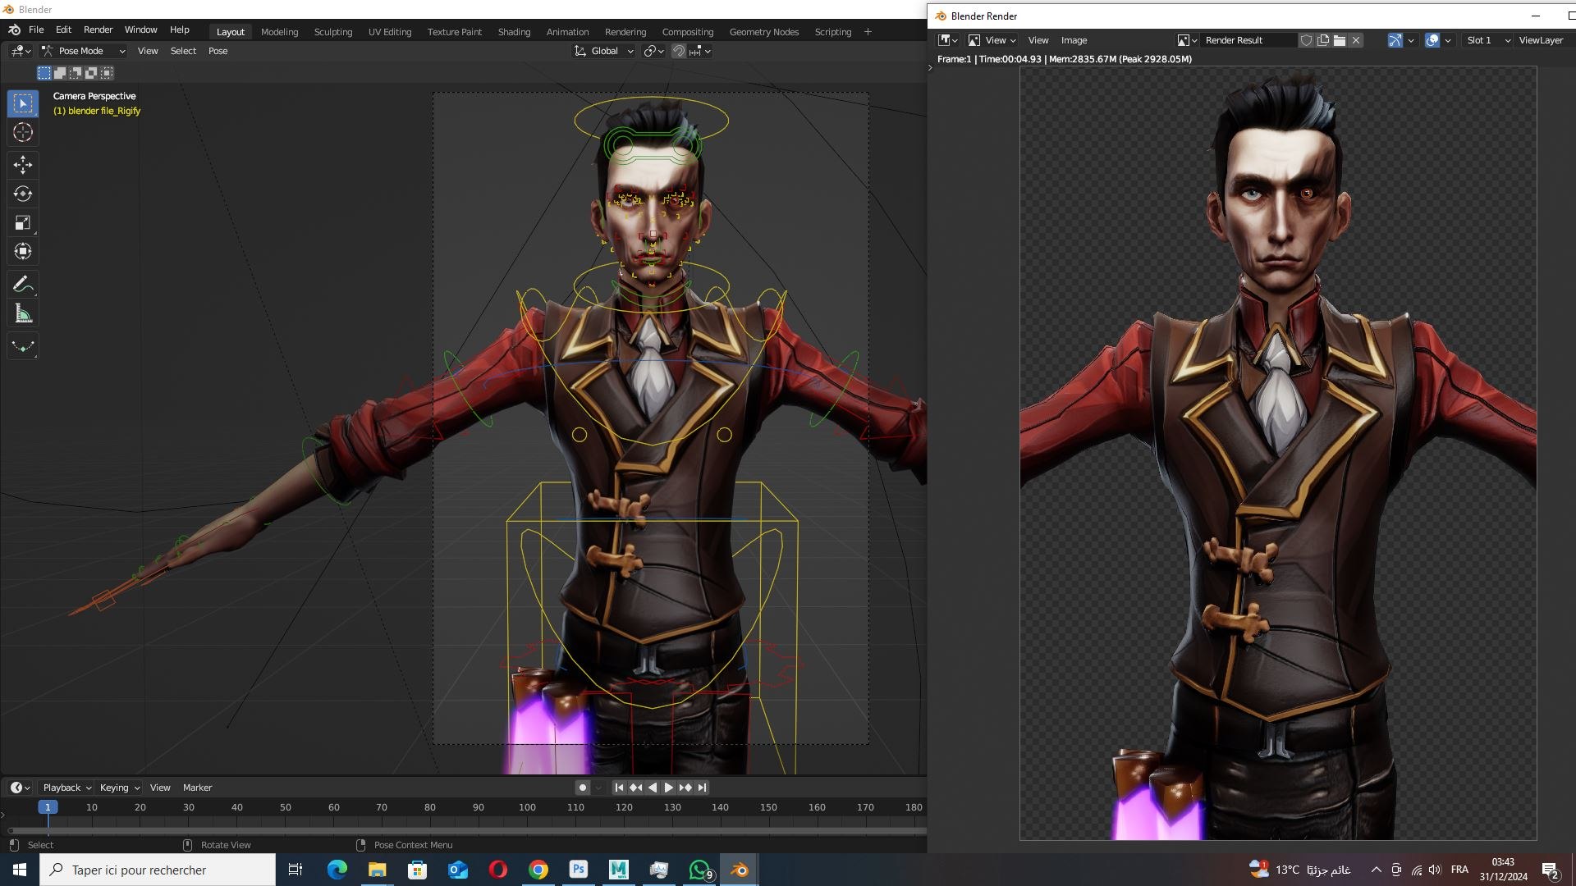The height and width of the screenshot is (886, 1576).
Task: Open the Playback dropdown
Action: tap(66, 788)
